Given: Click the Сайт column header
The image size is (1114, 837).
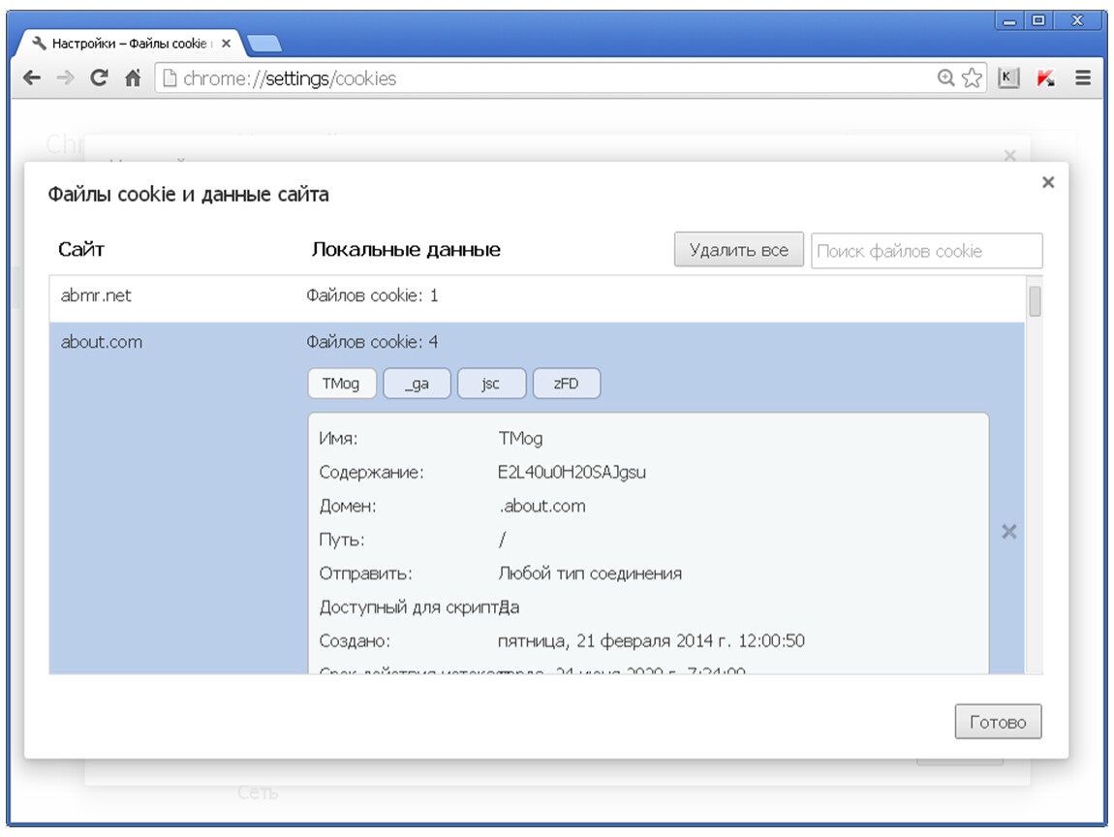Looking at the screenshot, I should tap(81, 249).
